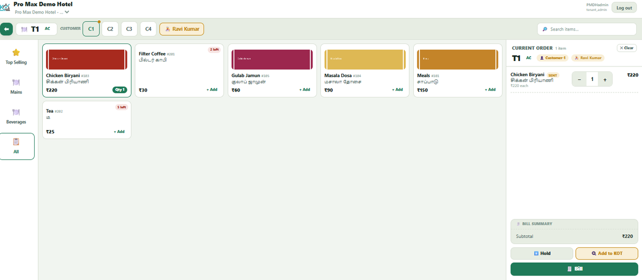Image resolution: width=642 pixels, height=280 pixels.
Task: Decrease Chicken Biryani quantity with minus
Action: [x=579, y=79]
